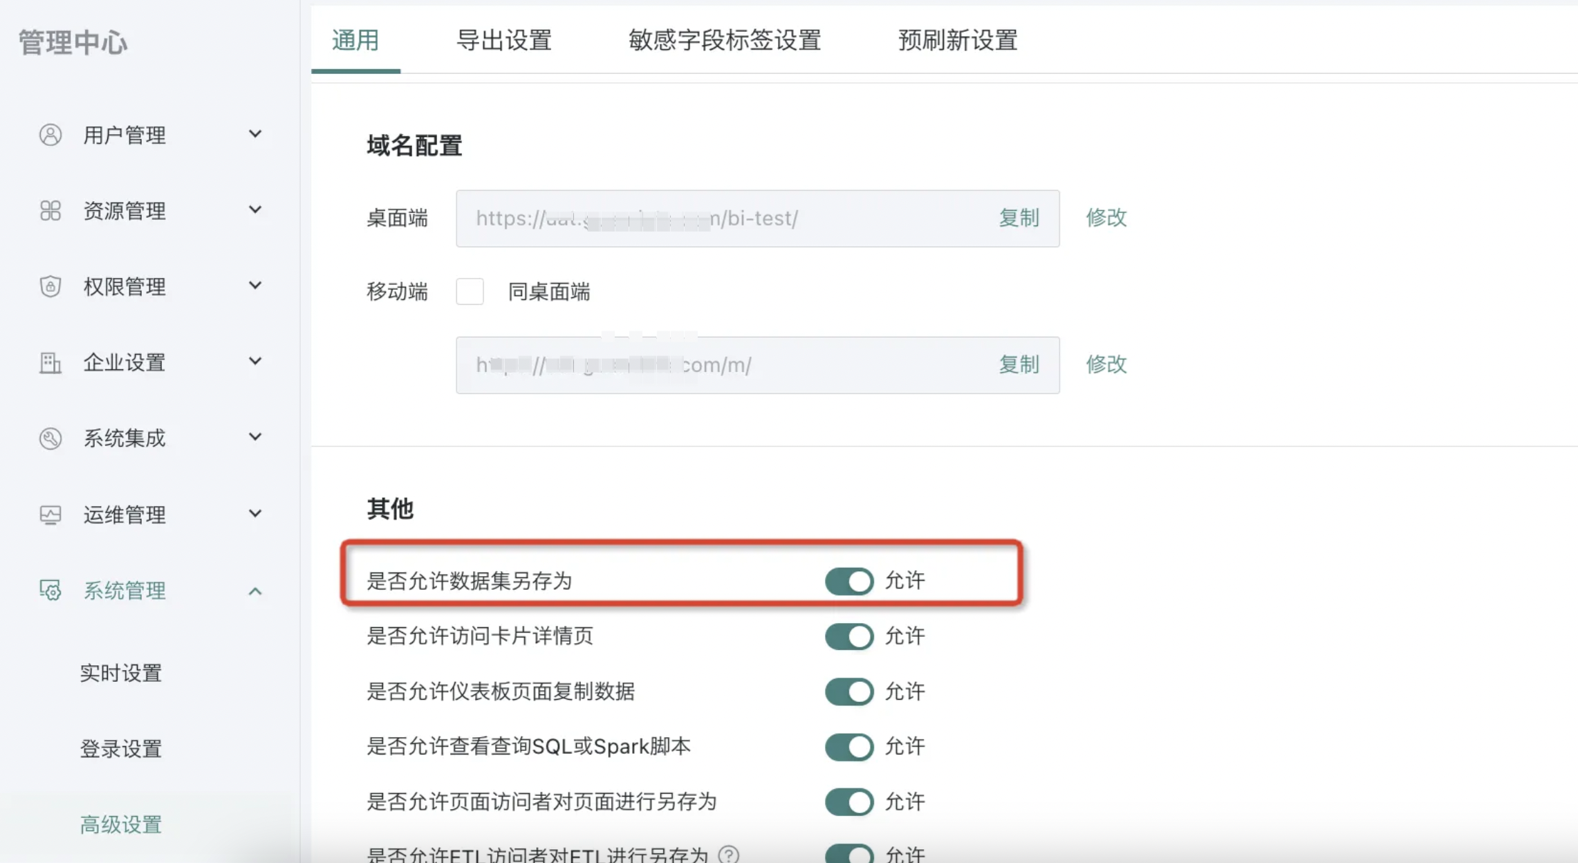
Task: Toggle 是否允许数据集另存为 switch
Action: [x=849, y=581]
